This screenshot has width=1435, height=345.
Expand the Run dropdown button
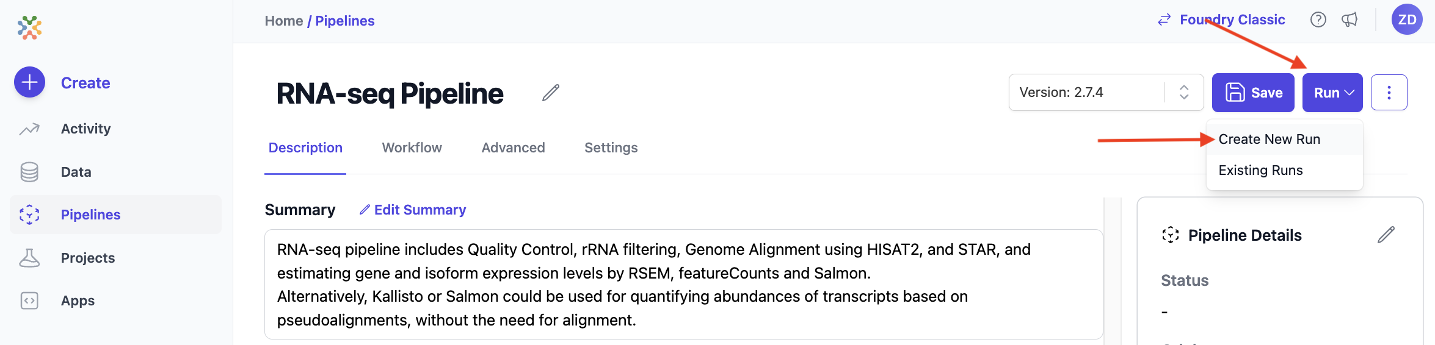click(1332, 93)
